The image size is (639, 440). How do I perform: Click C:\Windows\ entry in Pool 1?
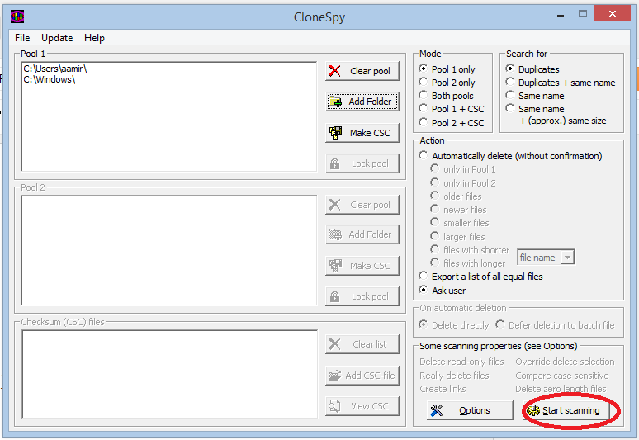(50, 79)
